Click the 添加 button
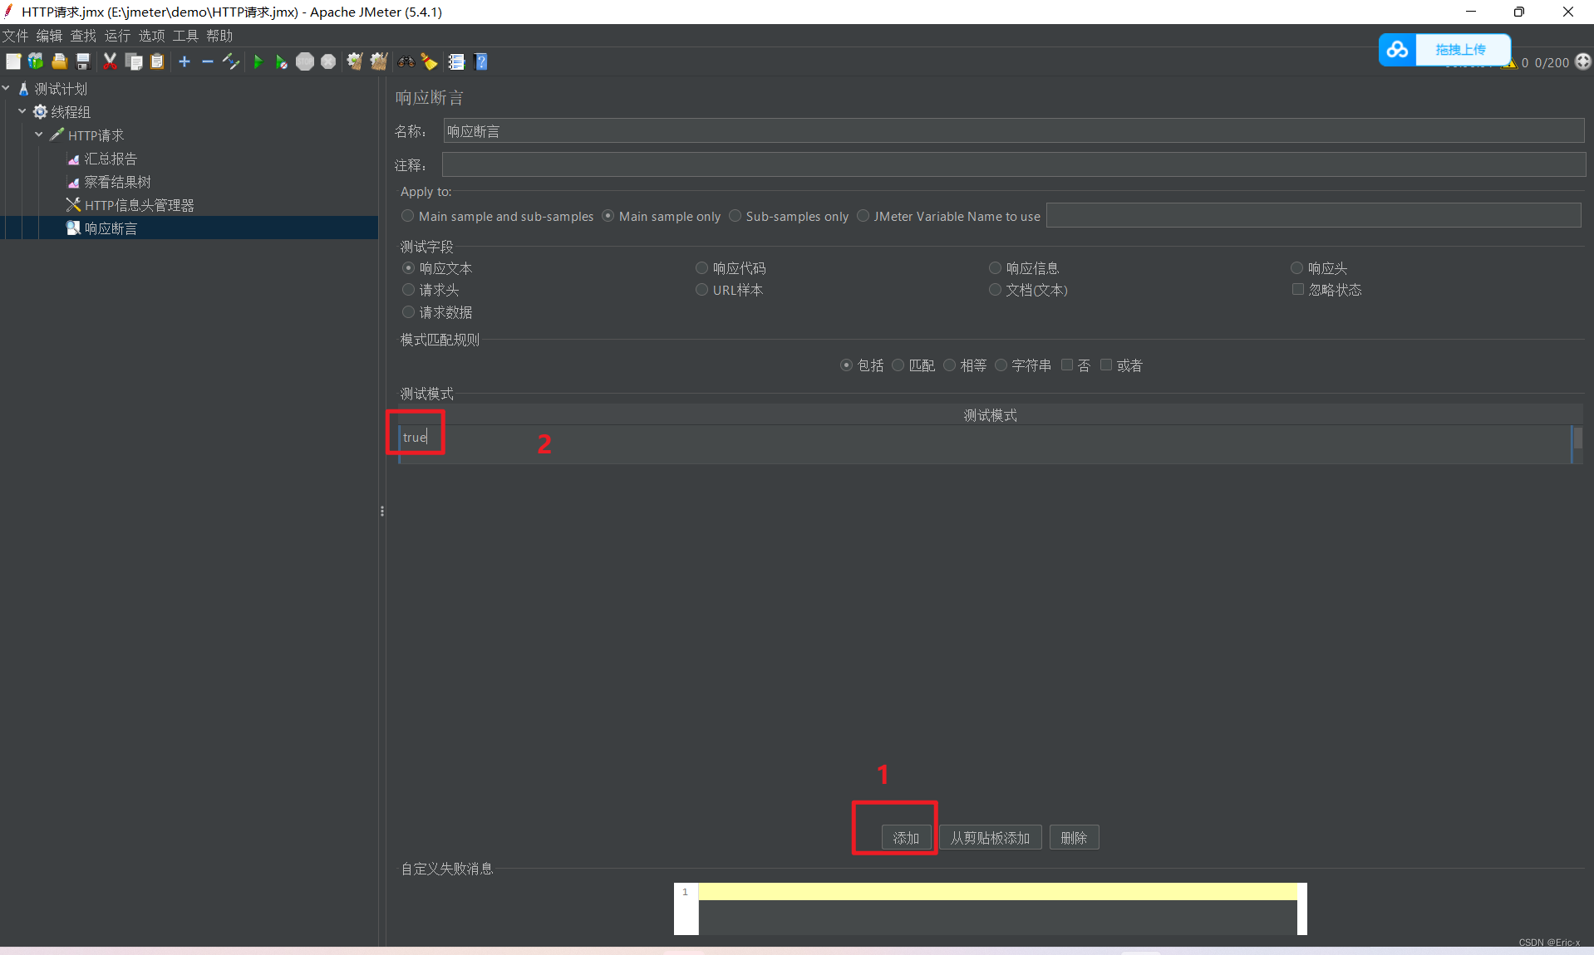Screen dimensions: 1594x955 [x=906, y=838]
